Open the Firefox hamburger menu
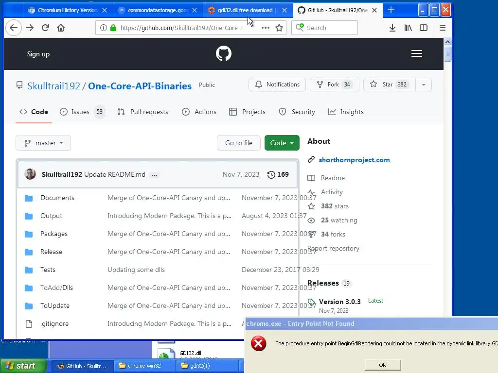The width and height of the screenshot is (498, 373). pyautogui.click(x=443, y=28)
